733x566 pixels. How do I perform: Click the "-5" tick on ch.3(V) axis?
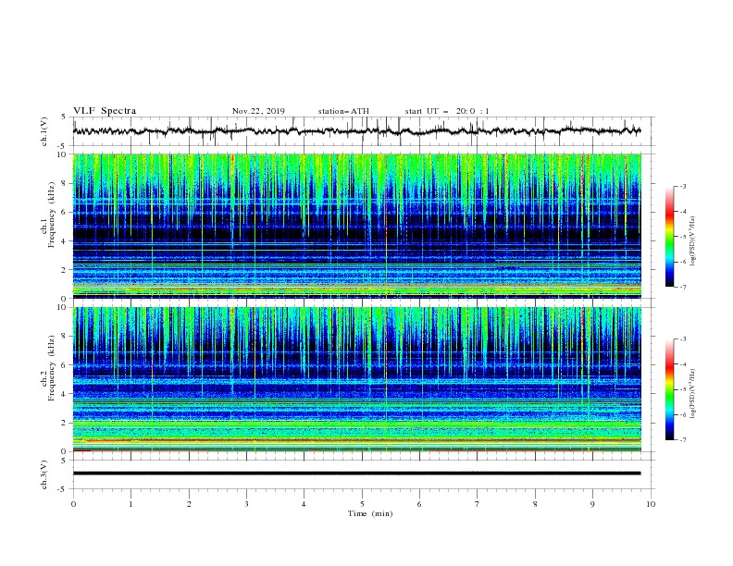[x=63, y=489]
